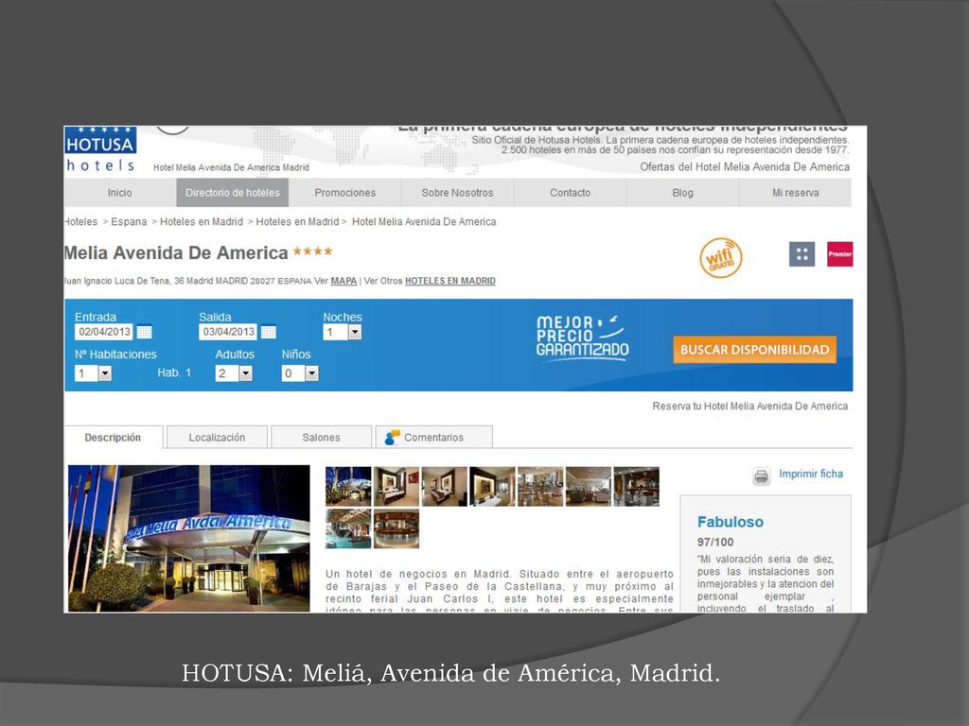Open Directorio de hoteles menu item

(x=233, y=193)
